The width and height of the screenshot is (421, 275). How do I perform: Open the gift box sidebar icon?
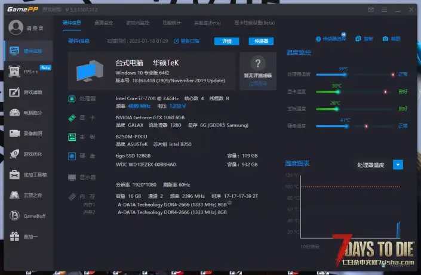14,236
